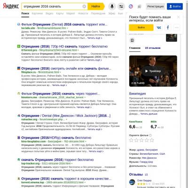Expand dropdown arrow next to rutracker.org result
This screenshot has width=188, height=188.
click(x=66, y=119)
